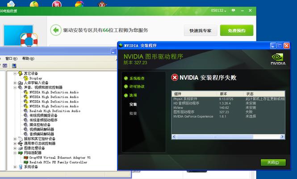Click 结束 step in NVIDIA installer
Screen dimensions: 297x179
pyautogui.click(x=133, y=113)
